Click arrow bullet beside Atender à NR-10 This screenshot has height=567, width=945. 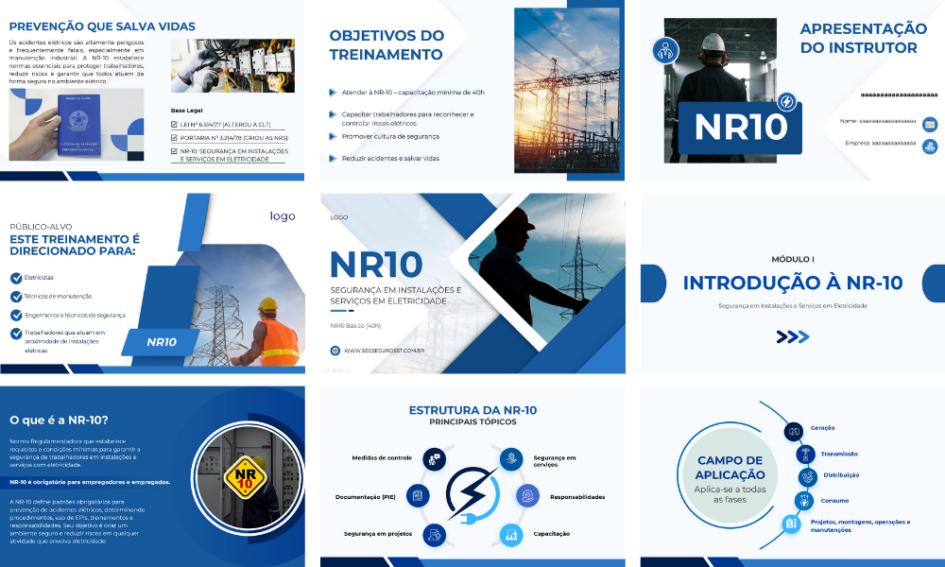[332, 93]
